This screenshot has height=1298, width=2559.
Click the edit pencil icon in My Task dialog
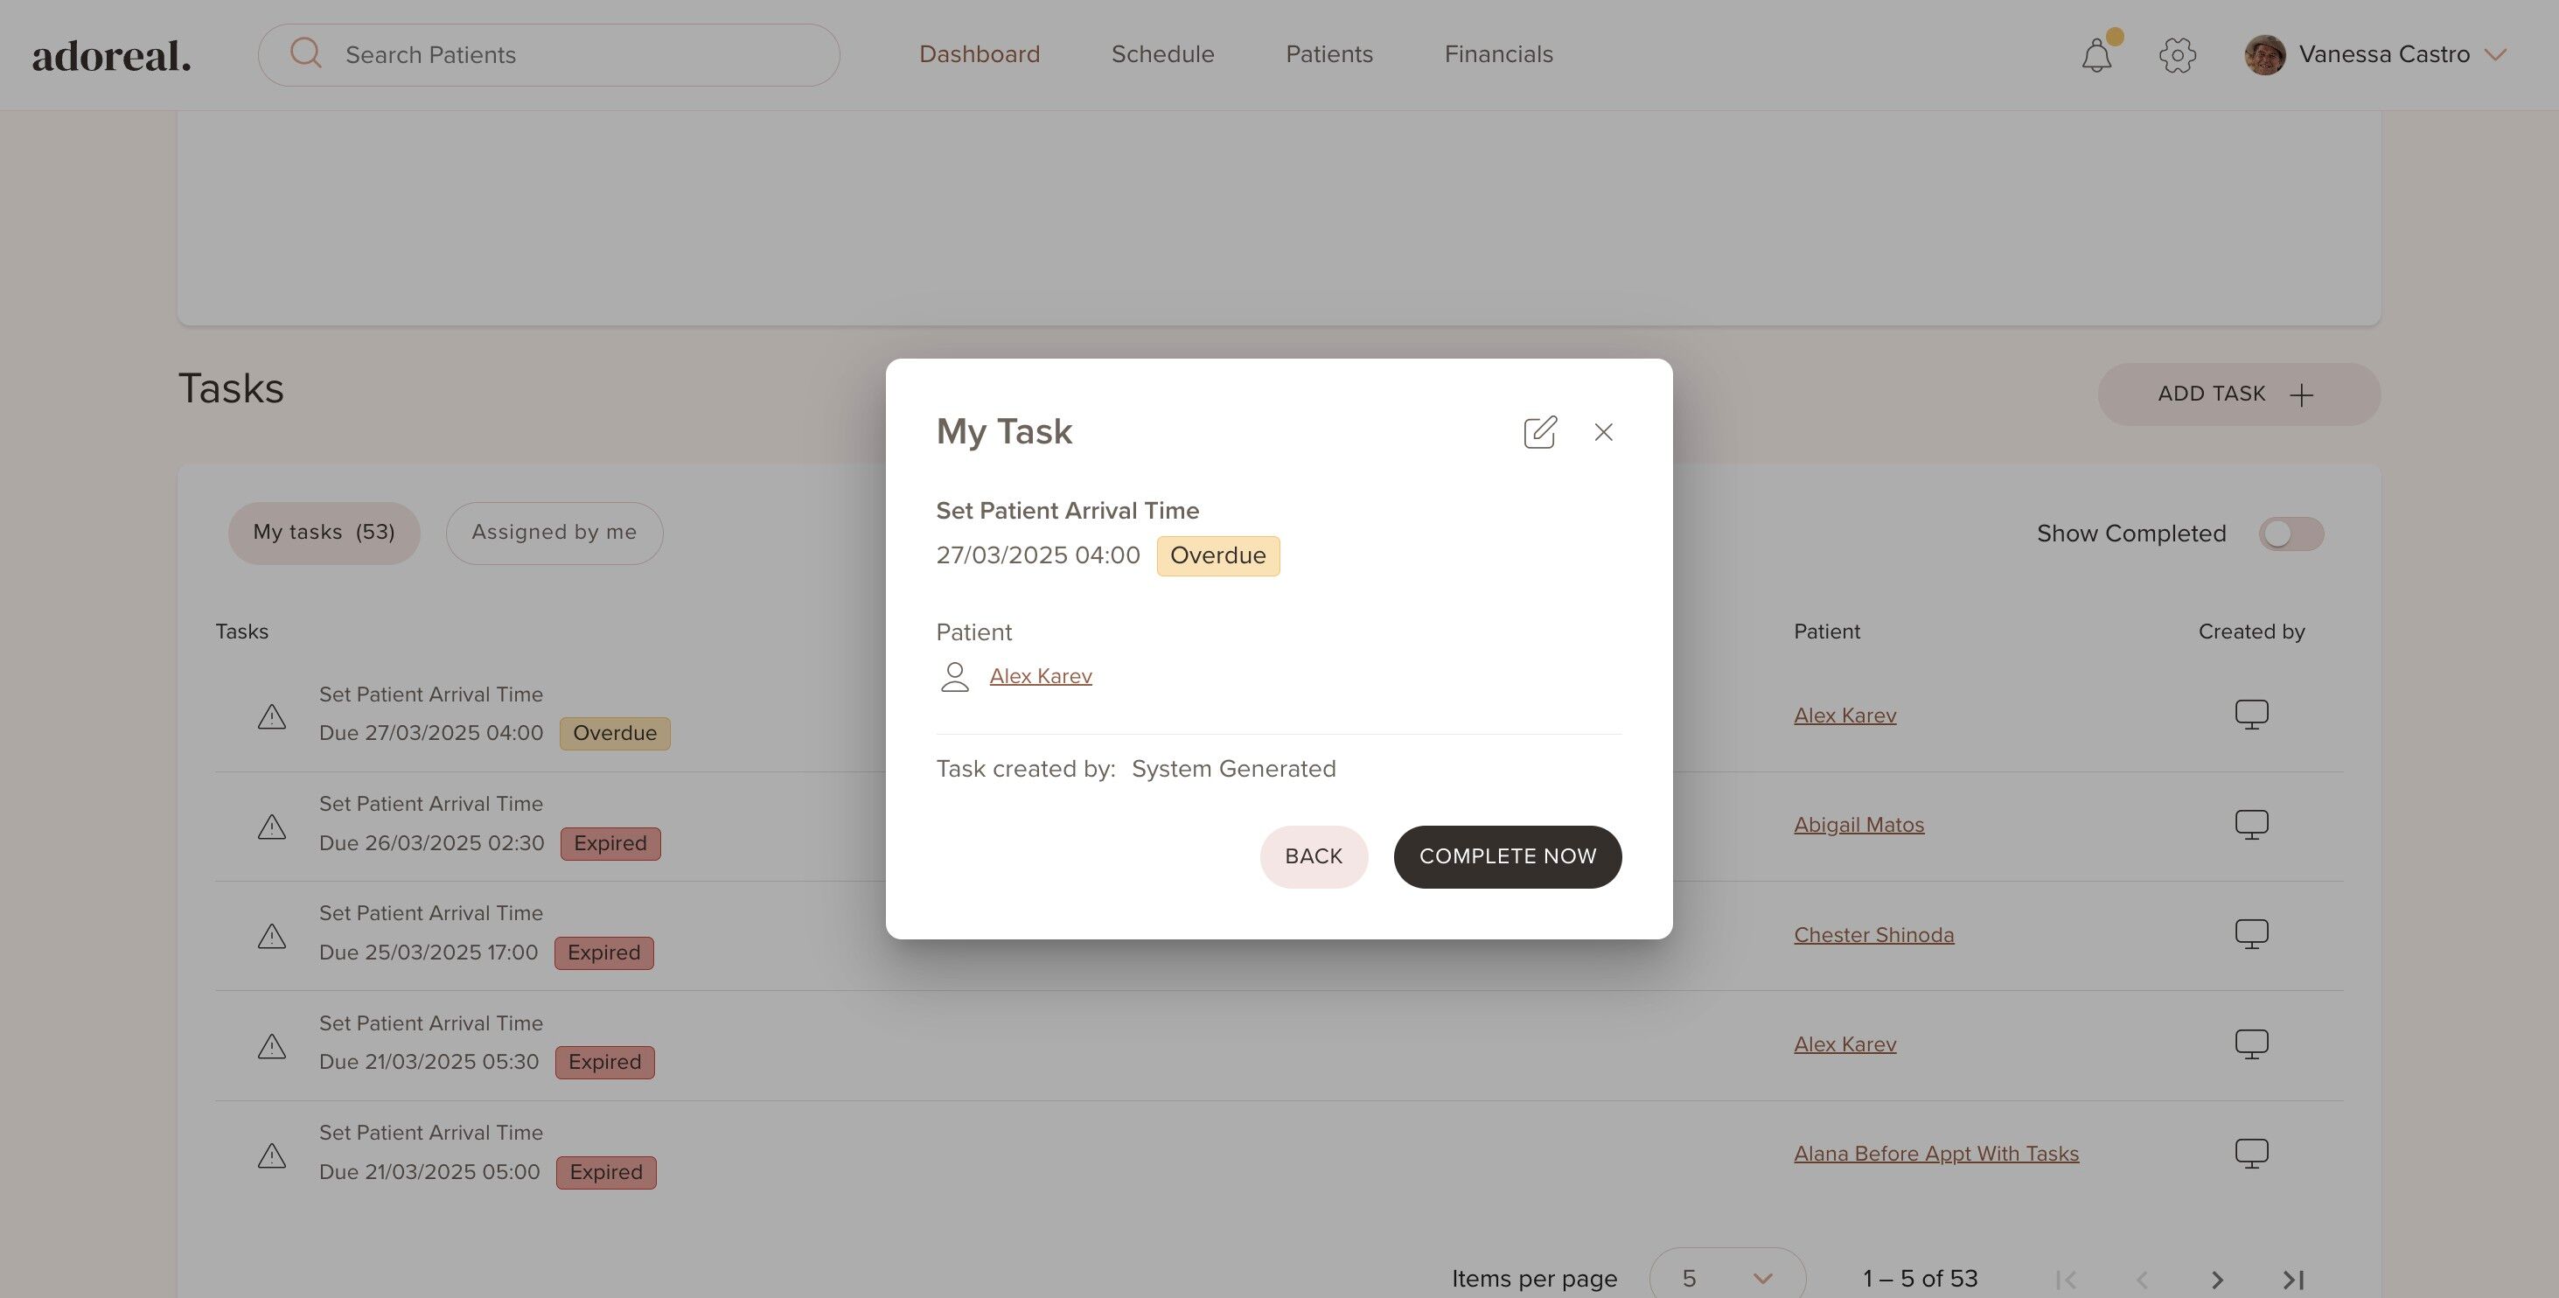1540,432
